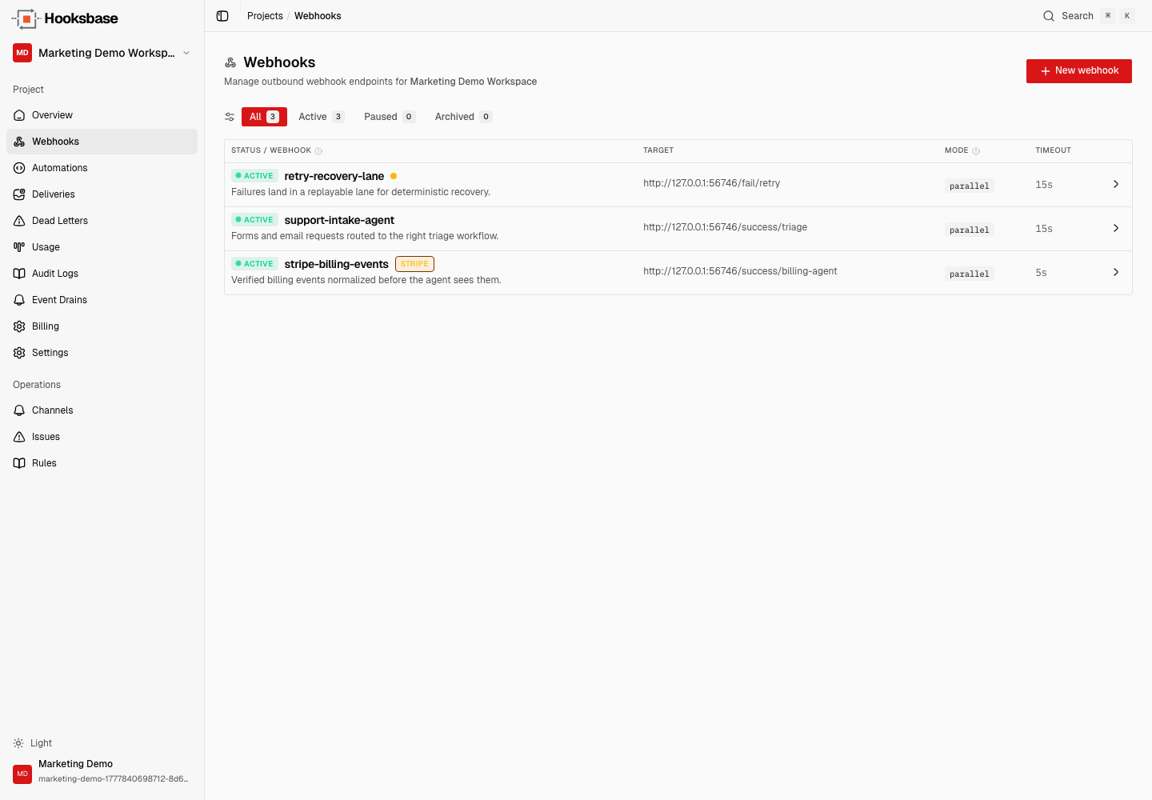Open the Search box
Viewport: 1152px width, 800px height.
[1088, 16]
